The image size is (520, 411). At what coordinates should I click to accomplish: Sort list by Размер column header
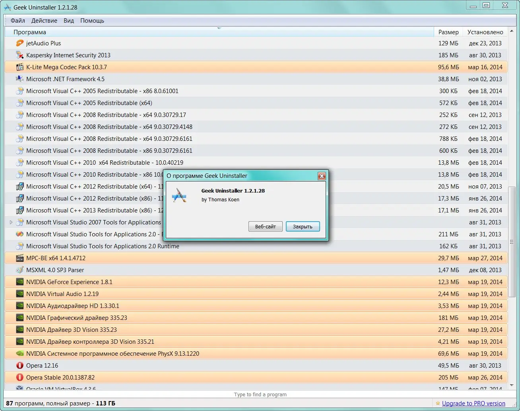pos(448,32)
